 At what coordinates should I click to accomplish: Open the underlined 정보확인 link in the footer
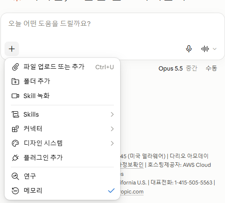pos(132,165)
